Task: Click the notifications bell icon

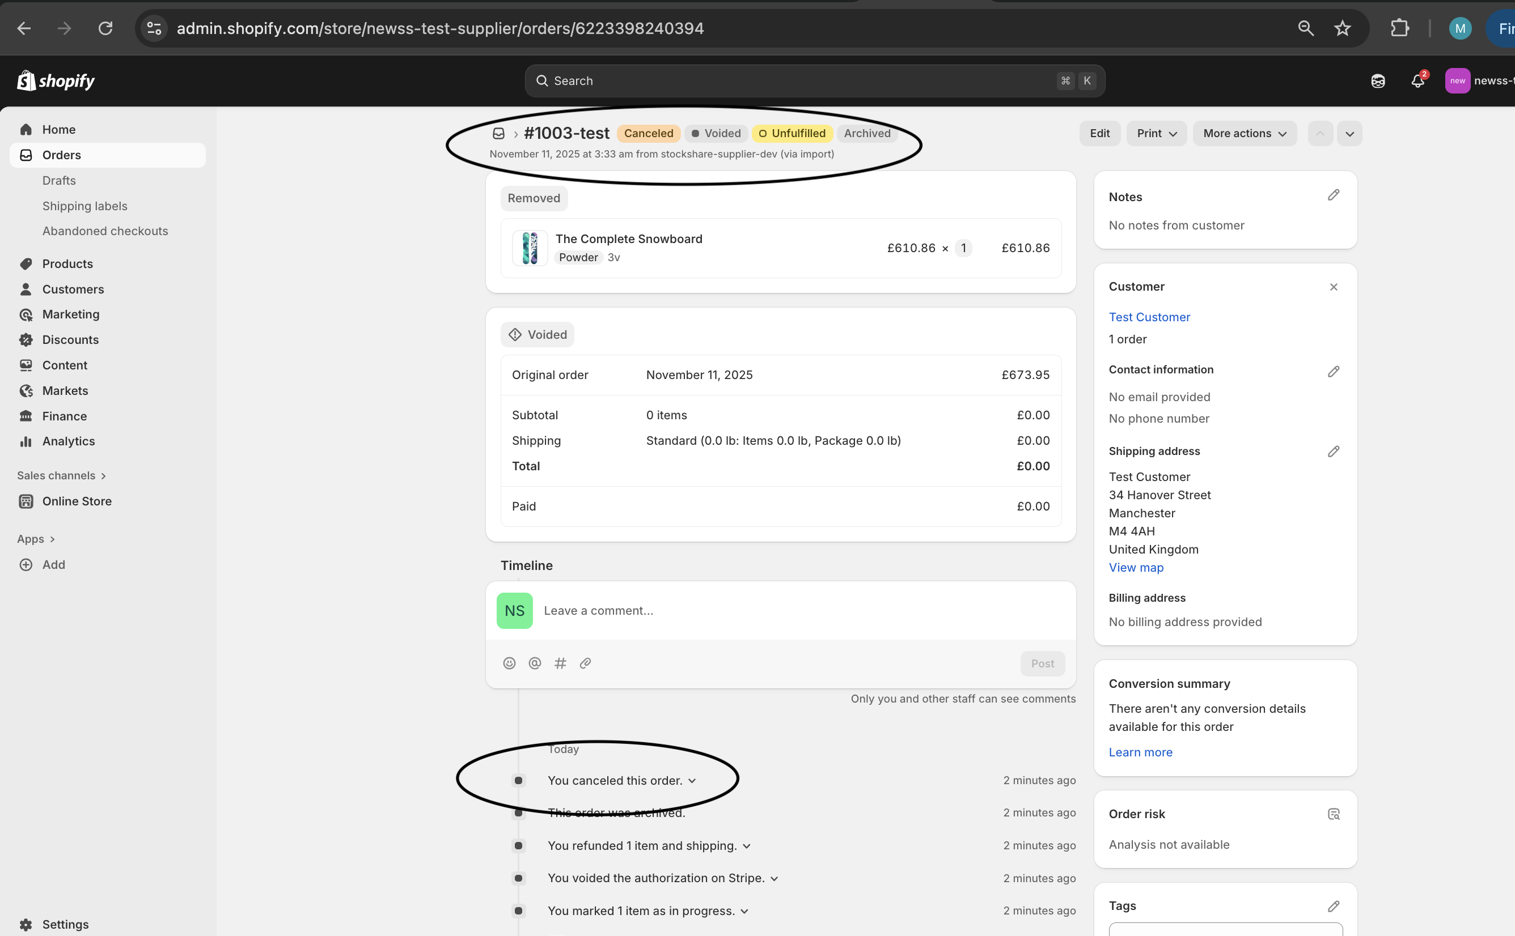Action: coord(1417,81)
